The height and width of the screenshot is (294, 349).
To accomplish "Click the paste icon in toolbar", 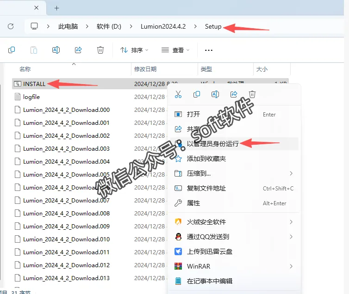I will [x=34, y=50].
